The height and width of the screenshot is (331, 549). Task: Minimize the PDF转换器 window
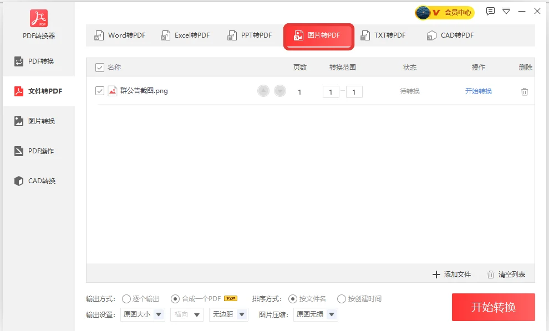point(522,11)
